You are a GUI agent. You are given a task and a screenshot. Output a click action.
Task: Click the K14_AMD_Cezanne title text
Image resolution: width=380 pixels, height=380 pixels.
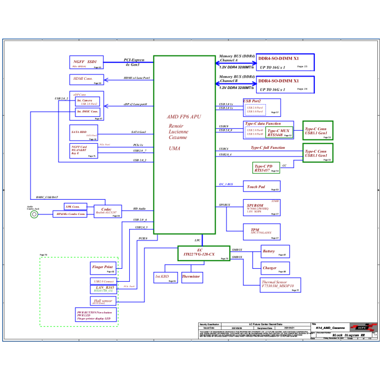(x=330, y=328)
